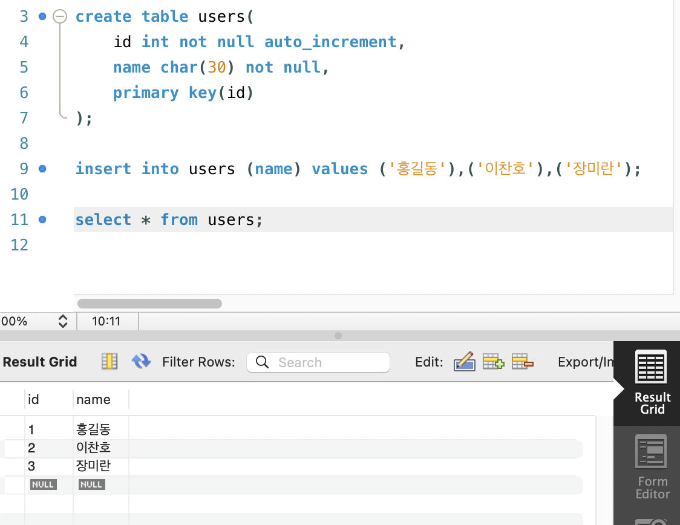This screenshot has height=525, width=680.
Task: Delete selected rows using the remove-row icon
Action: [x=522, y=362]
